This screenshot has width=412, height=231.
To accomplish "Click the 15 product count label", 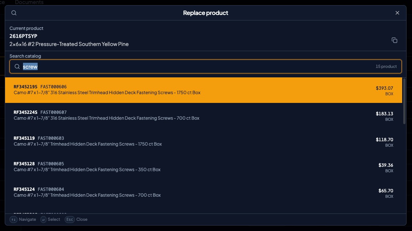I will click(386, 66).
